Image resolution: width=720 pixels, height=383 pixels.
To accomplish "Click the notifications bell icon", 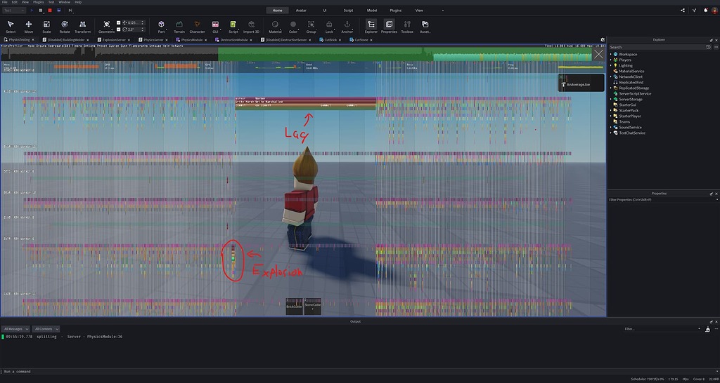I will point(705,11).
